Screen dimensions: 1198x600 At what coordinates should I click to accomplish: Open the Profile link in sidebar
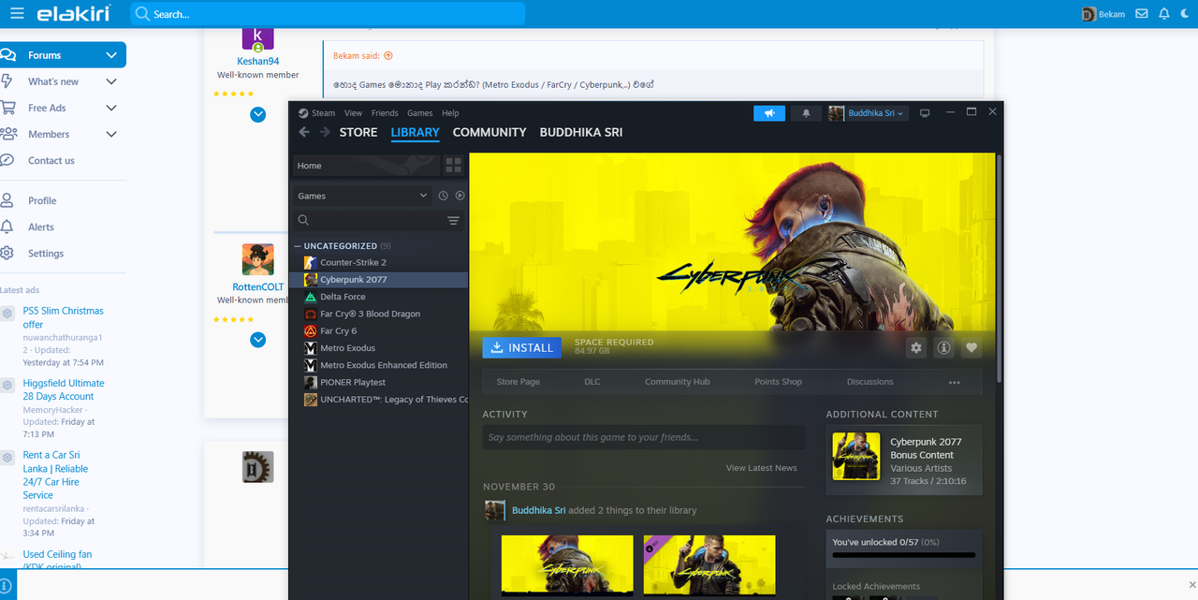42,200
